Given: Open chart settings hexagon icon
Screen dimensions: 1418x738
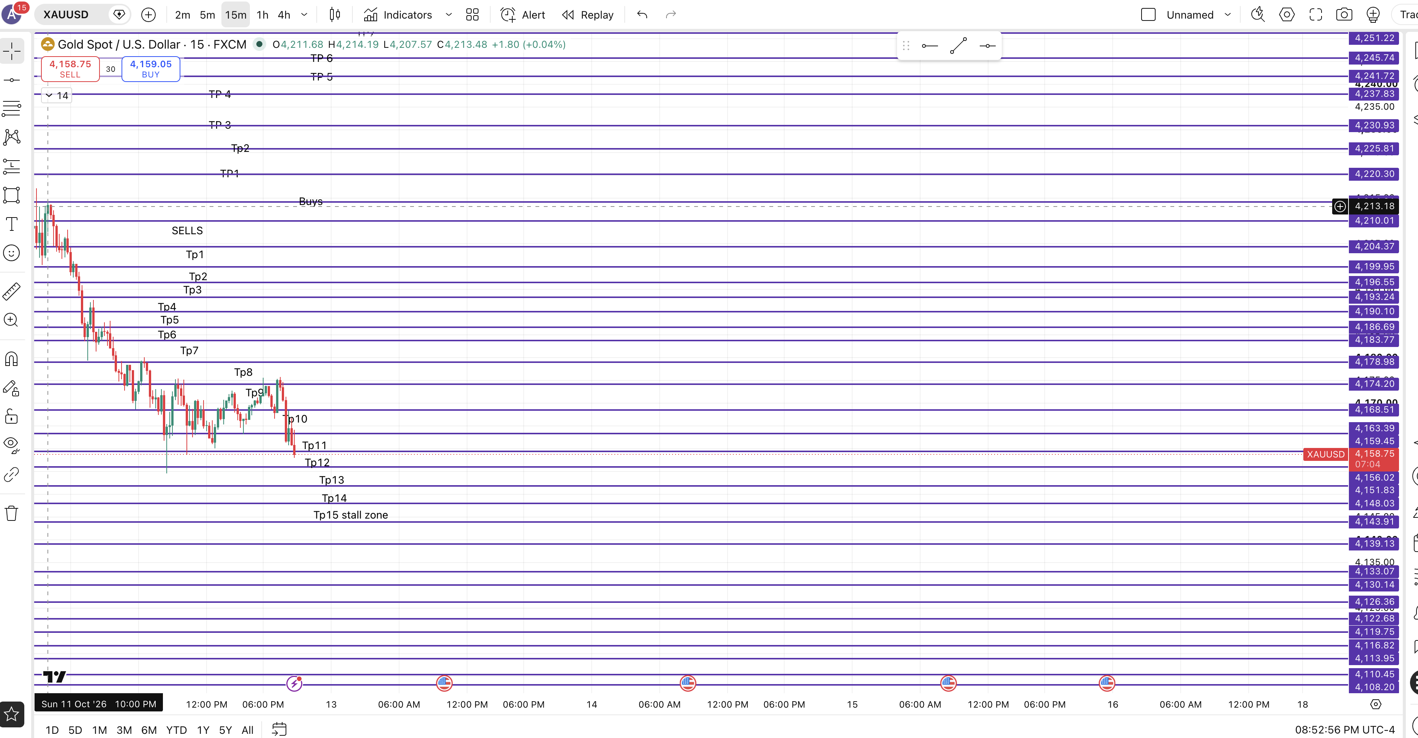Looking at the screenshot, I should coord(1287,15).
